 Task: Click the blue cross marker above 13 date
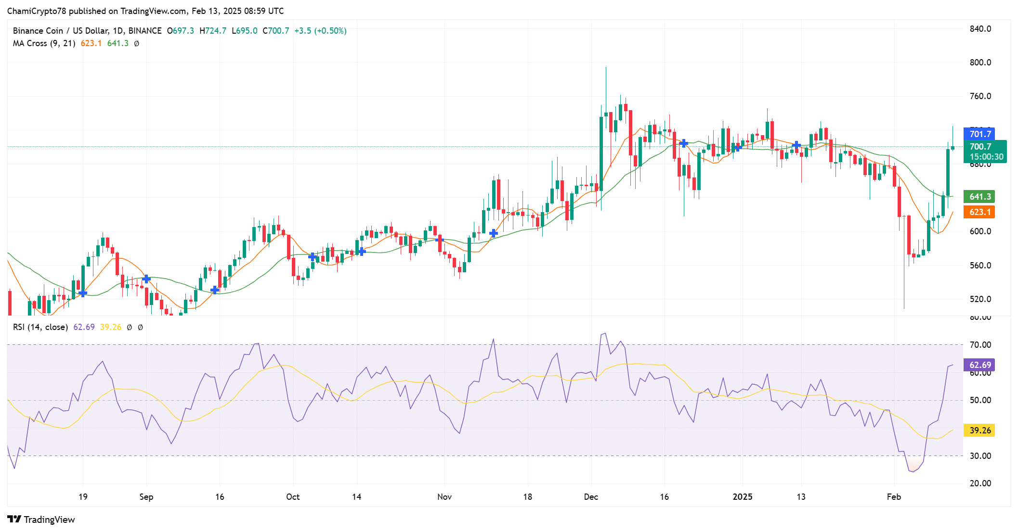(x=796, y=145)
